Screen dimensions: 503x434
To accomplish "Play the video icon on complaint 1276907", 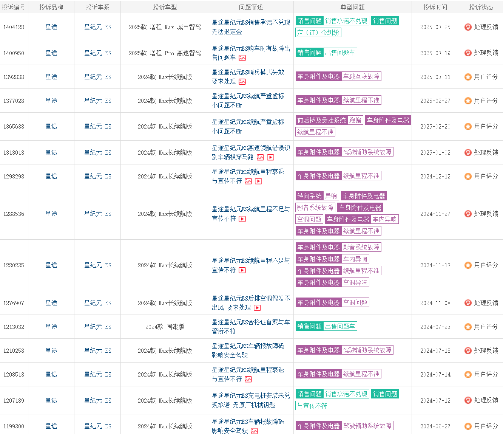I will [x=258, y=308].
